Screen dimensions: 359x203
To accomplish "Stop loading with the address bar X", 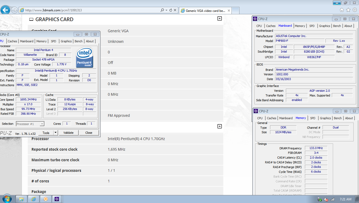I will click(x=175, y=10).
